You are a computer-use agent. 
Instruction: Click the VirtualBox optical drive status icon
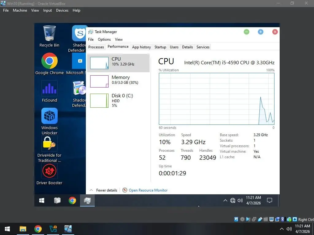242,219
